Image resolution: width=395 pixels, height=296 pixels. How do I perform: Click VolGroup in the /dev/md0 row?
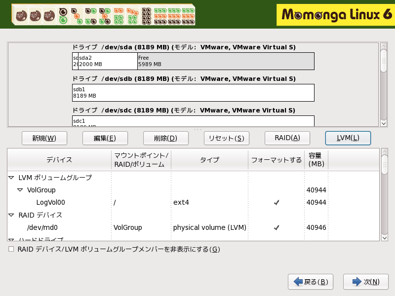128,227
